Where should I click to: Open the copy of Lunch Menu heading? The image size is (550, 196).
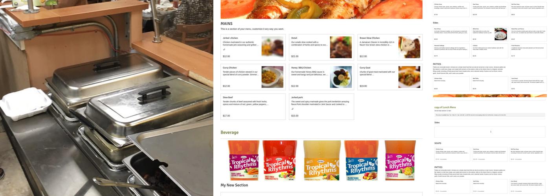pos(445,107)
